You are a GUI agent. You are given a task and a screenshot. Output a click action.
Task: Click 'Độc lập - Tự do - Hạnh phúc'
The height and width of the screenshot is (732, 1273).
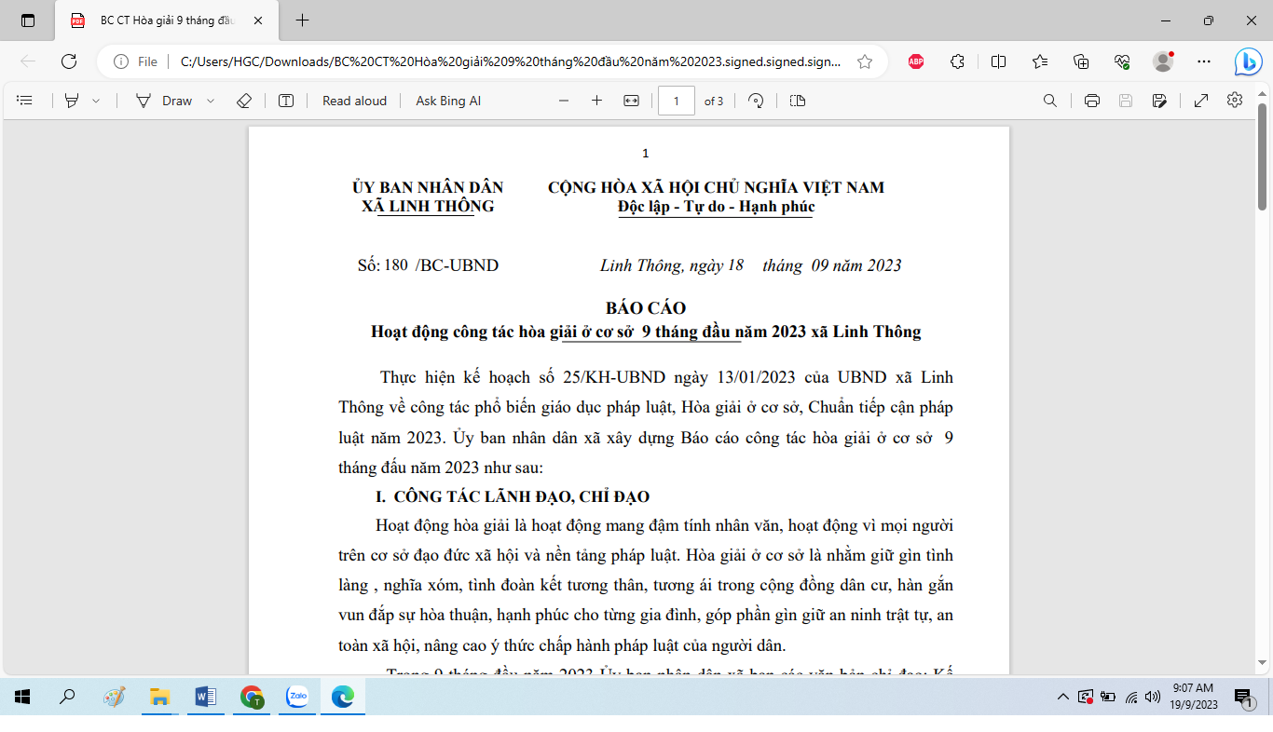[x=716, y=207]
